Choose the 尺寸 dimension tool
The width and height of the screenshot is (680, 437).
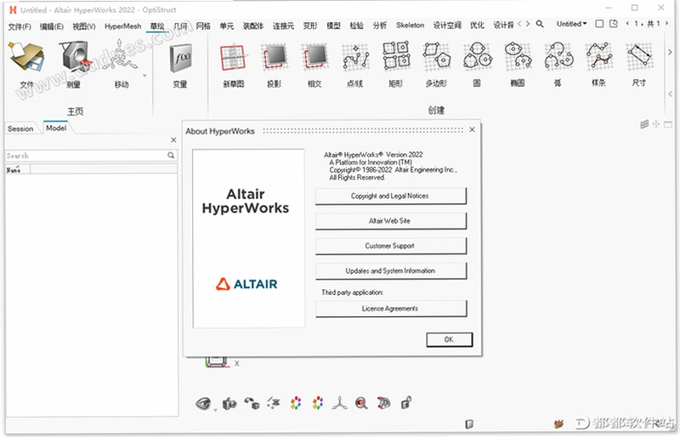[639, 65]
